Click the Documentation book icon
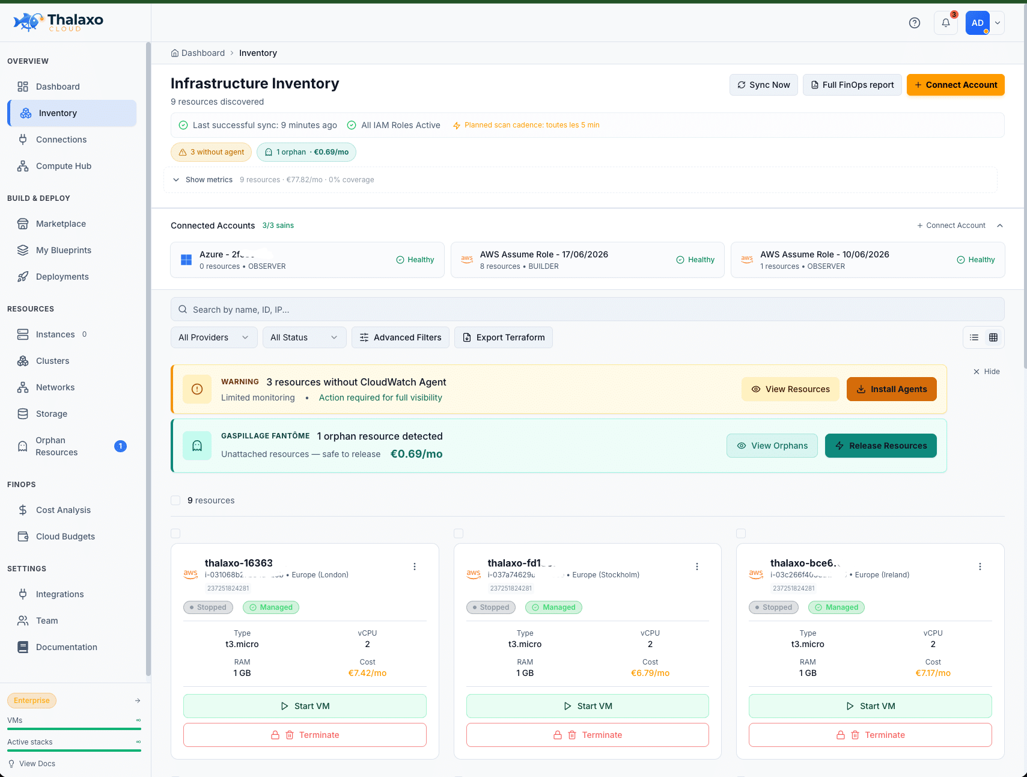 (23, 647)
